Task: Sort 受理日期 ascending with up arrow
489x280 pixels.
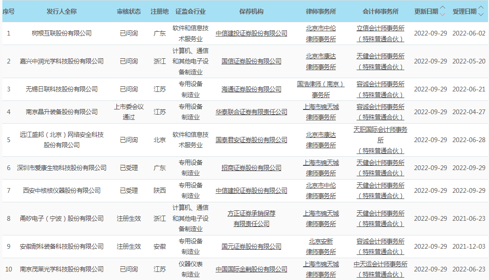Action: tap(482, 8)
